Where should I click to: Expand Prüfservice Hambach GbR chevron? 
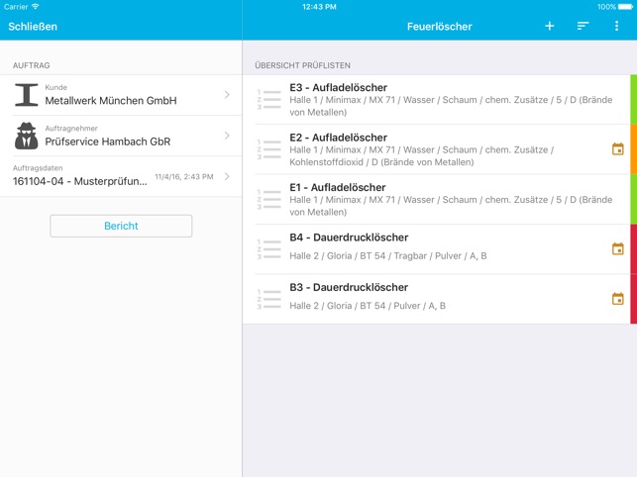[227, 136]
